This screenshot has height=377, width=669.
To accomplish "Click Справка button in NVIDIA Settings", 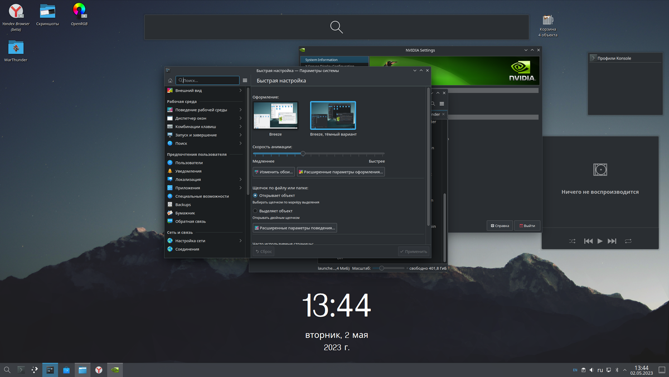I will point(500,226).
